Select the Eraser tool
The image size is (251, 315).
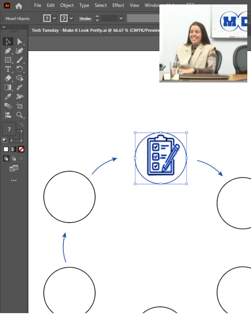click(8, 78)
